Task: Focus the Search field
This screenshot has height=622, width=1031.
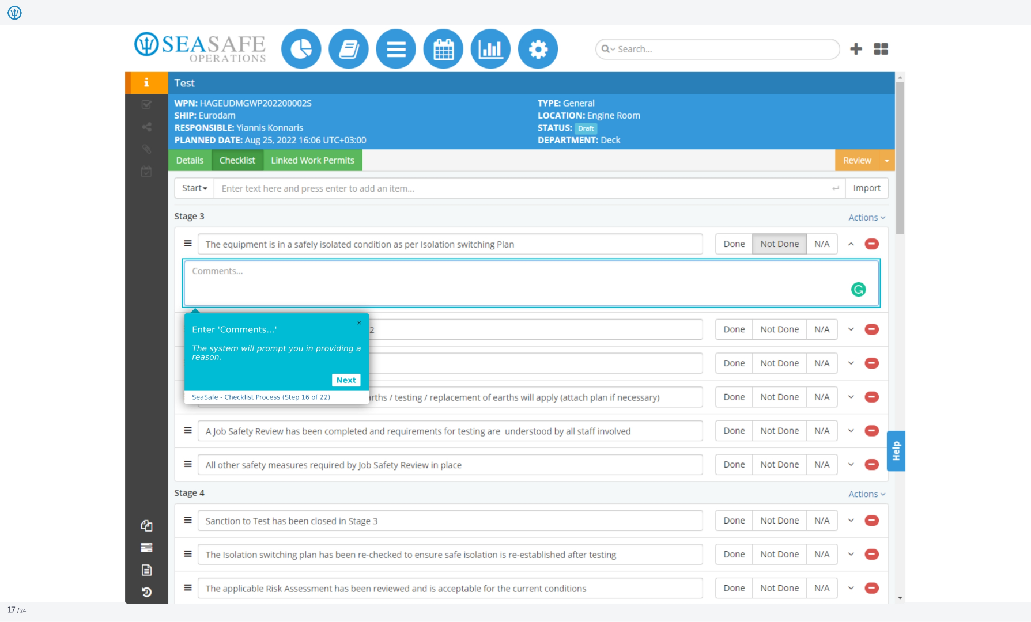Action: click(717, 49)
